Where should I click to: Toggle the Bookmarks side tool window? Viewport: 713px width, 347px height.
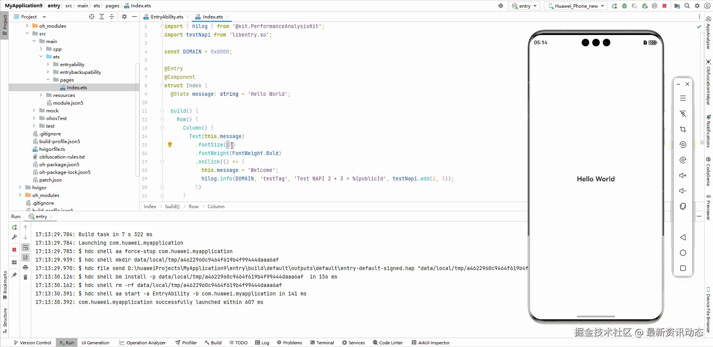[5, 285]
